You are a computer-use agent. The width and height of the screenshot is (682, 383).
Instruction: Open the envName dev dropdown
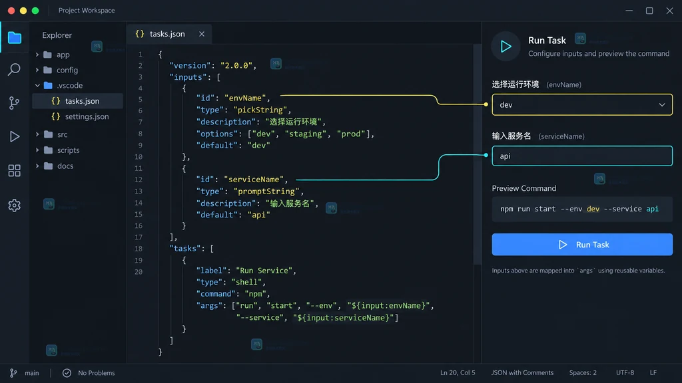pos(582,104)
